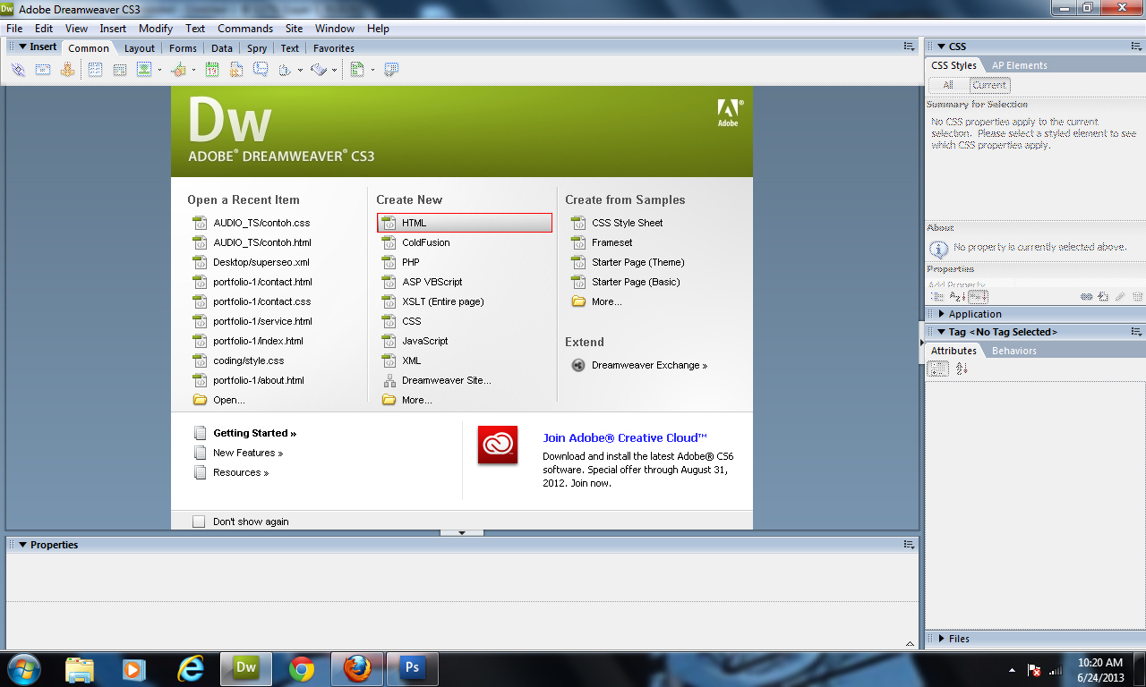Image resolution: width=1146 pixels, height=687 pixels.
Task: Toggle CSS Show Category View
Action: tap(937, 297)
